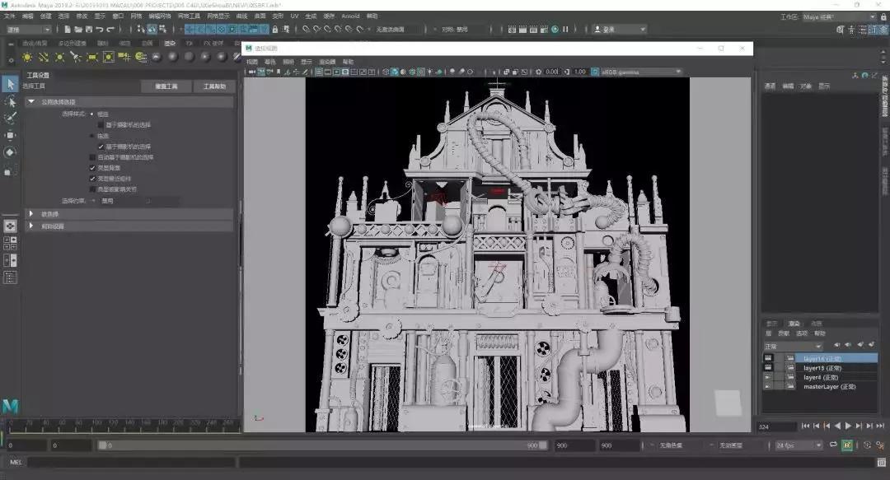The image size is (890, 480).
Task: Open the UV menu in menu bar
Action: tap(294, 16)
